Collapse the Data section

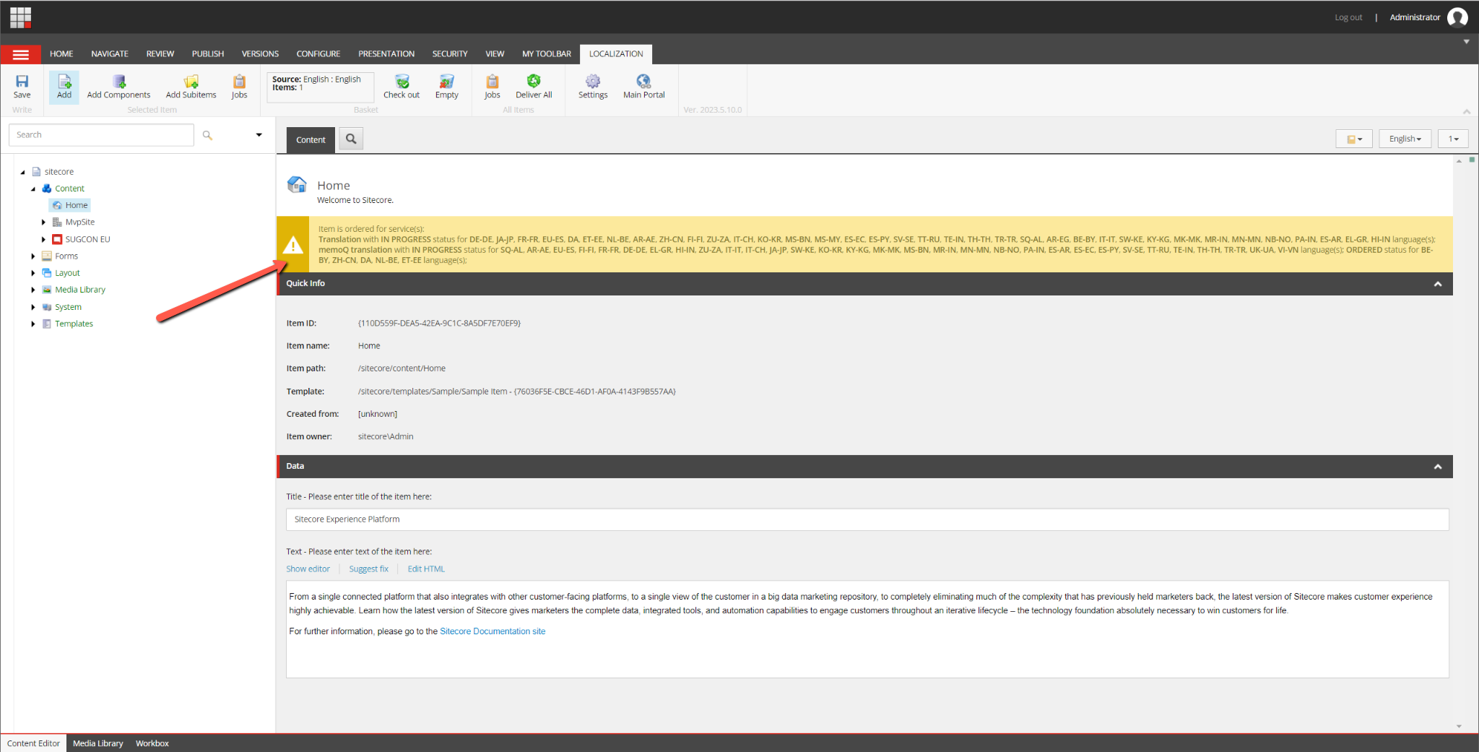1438,467
